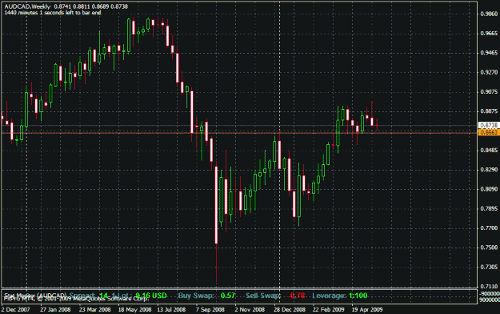Click the AUDCAD.Weekly chart title text
This screenshot has width=500, height=314.
tap(27, 6)
